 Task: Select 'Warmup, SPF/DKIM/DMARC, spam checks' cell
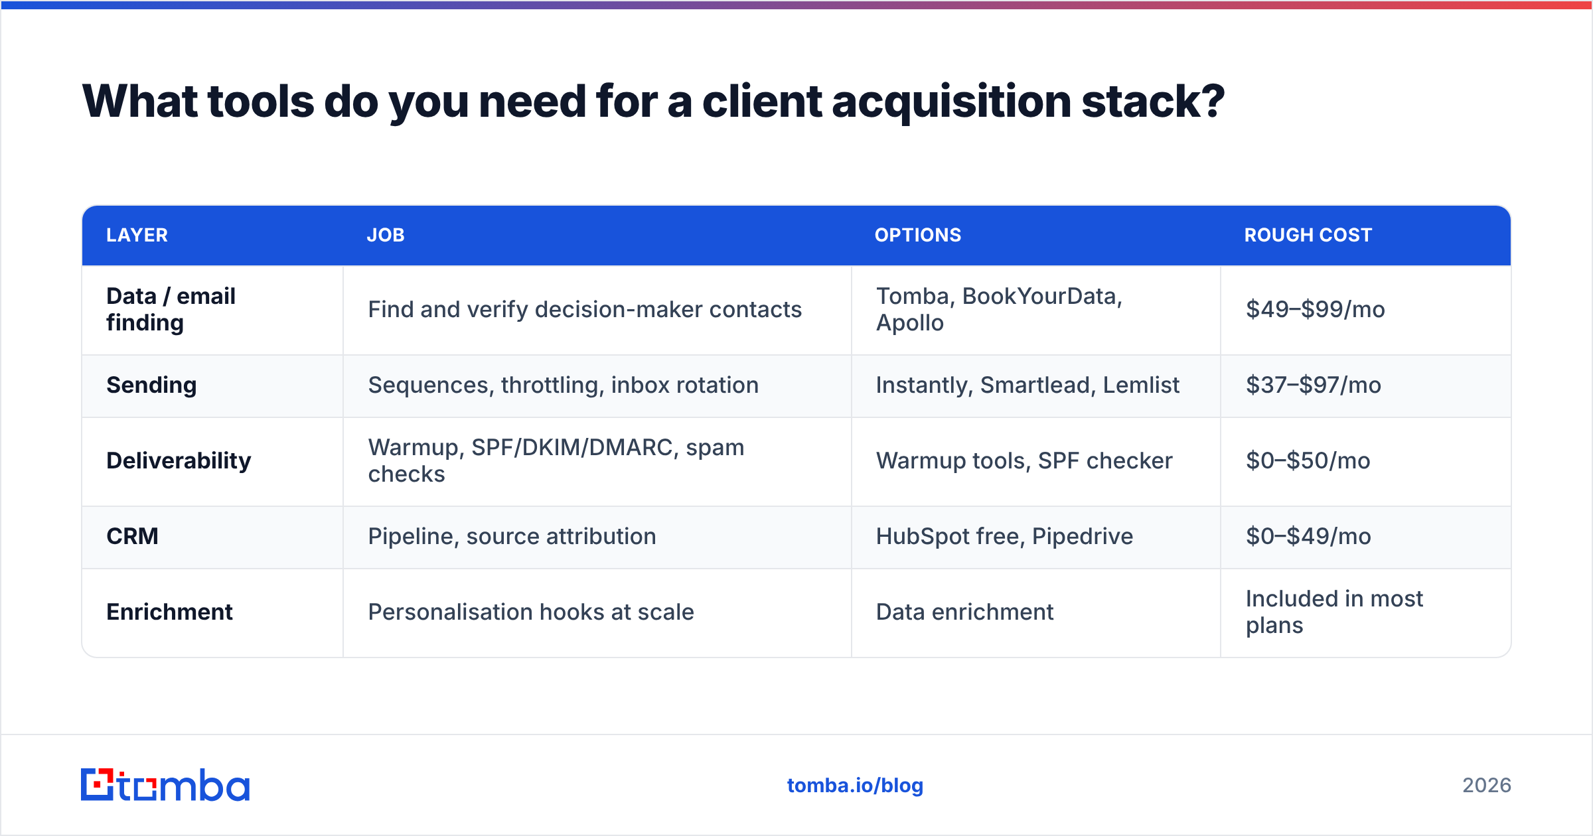597,462
